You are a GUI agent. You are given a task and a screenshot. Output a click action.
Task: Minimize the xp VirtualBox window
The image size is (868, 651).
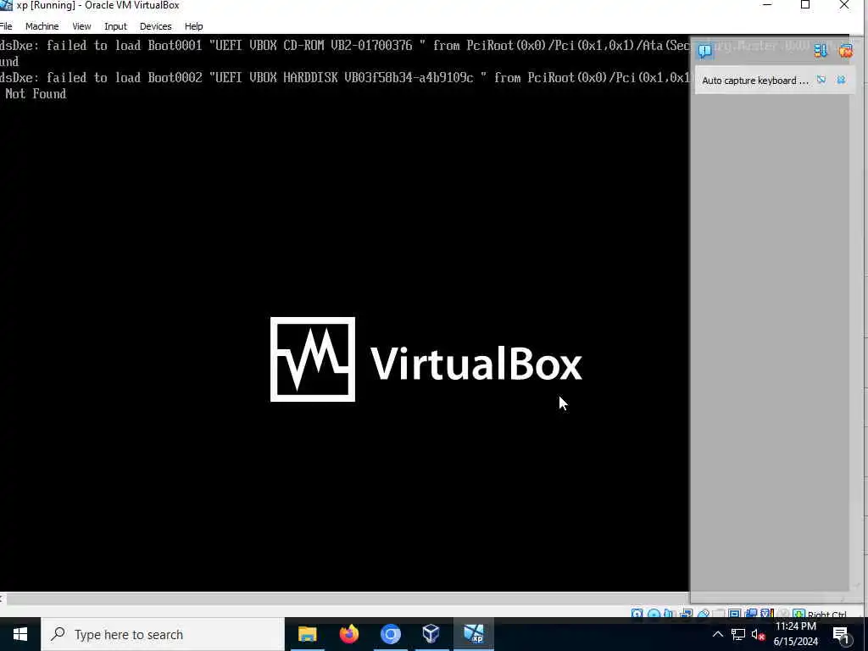767,5
